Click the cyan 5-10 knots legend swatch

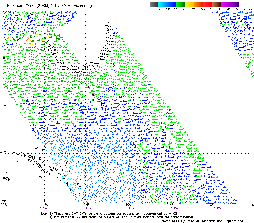pos(163,4)
